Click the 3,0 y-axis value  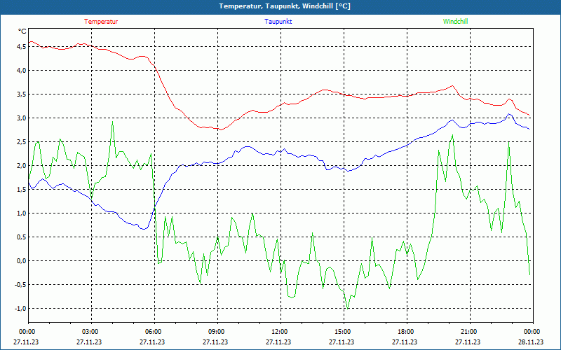[22, 118]
